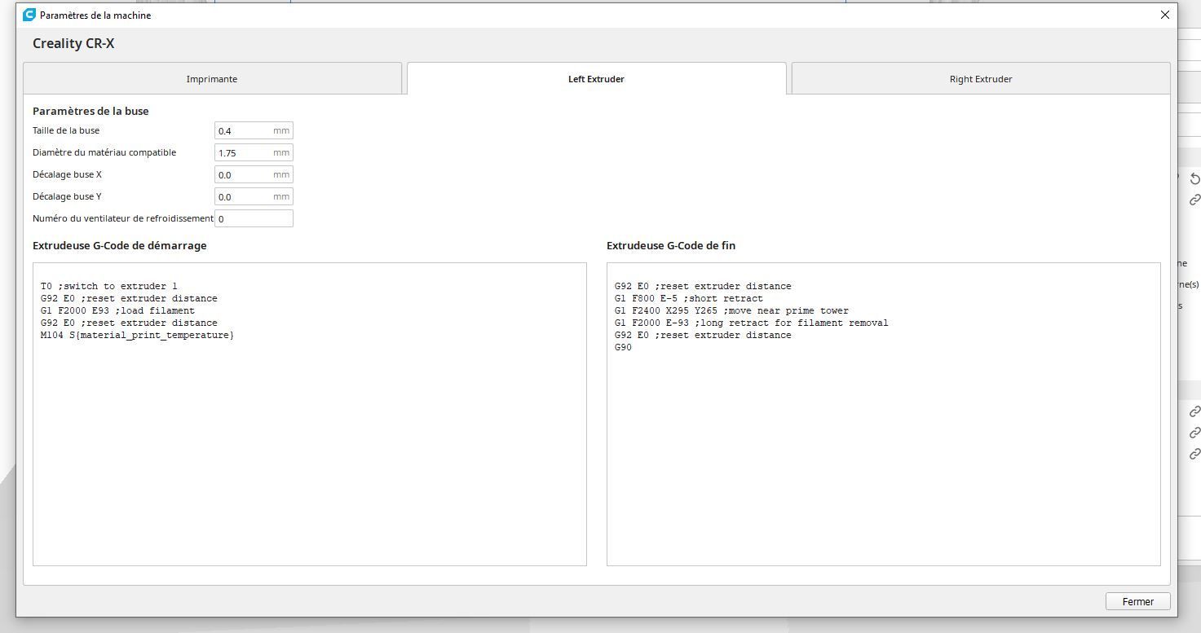Screen dimensions: 1201x633
Task: Click the 'long retract for filament removal' line
Action: (752, 323)
